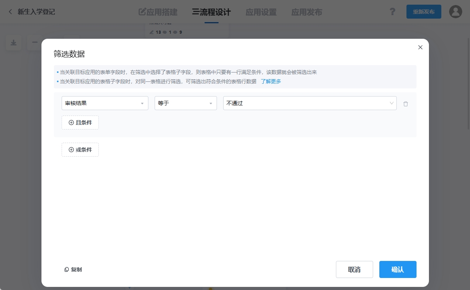Open the help question mark icon
470x290 pixels.
point(393,12)
